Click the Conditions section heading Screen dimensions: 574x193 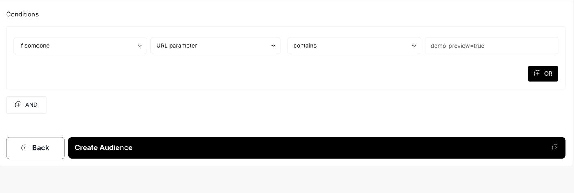point(23,14)
